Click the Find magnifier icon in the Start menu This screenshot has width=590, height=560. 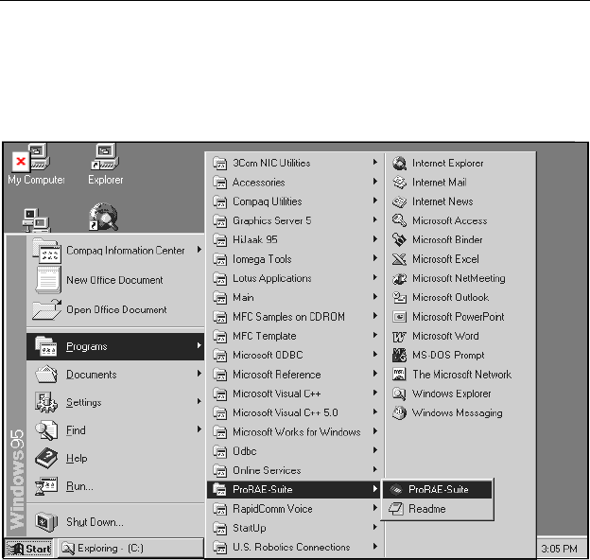point(46,430)
